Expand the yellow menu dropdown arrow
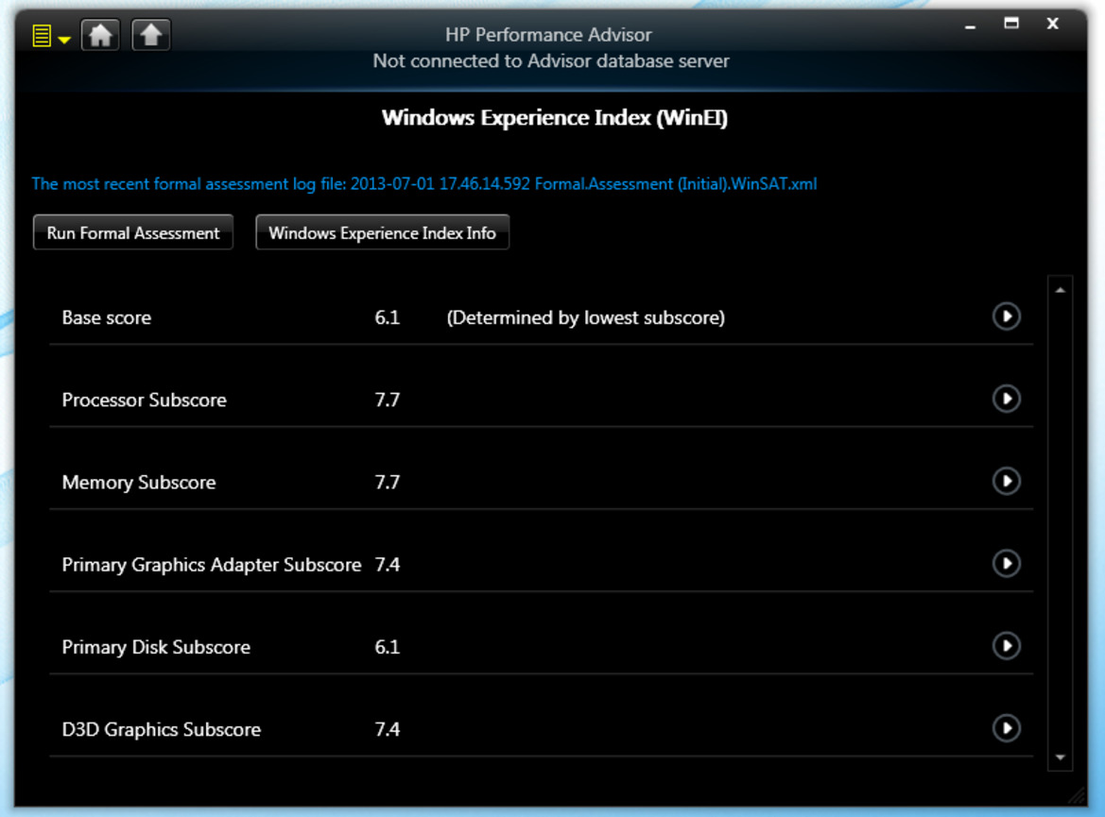This screenshot has height=817, width=1105. point(64,41)
